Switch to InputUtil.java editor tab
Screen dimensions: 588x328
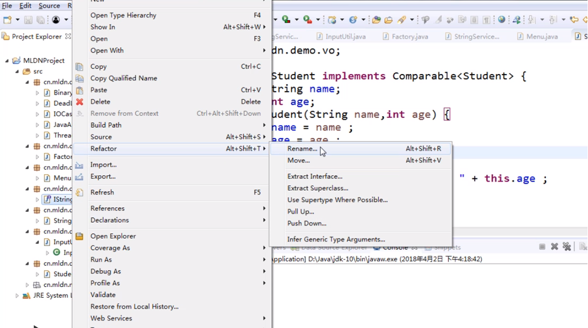pos(341,37)
